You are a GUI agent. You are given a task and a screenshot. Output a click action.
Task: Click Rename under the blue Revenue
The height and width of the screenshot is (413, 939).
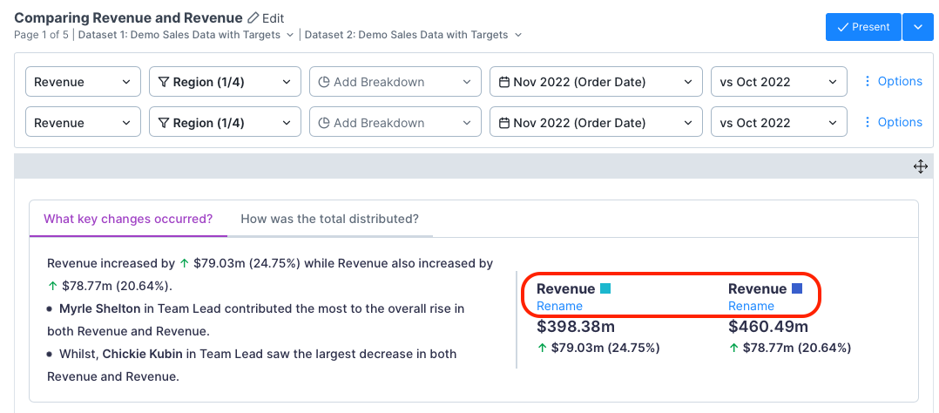coord(751,306)
